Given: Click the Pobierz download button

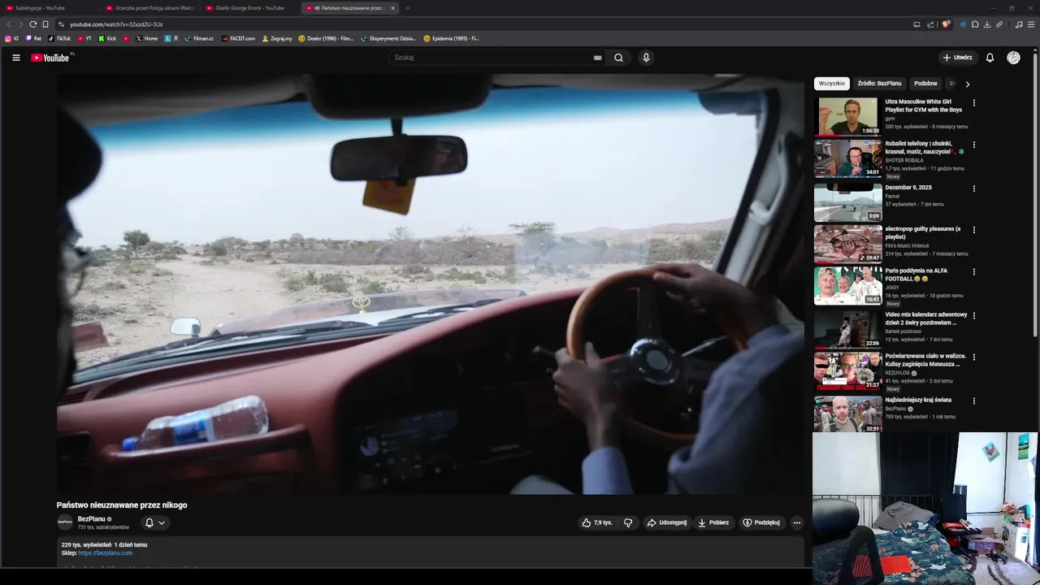Looking at the screenshot, I should point(713,522).
